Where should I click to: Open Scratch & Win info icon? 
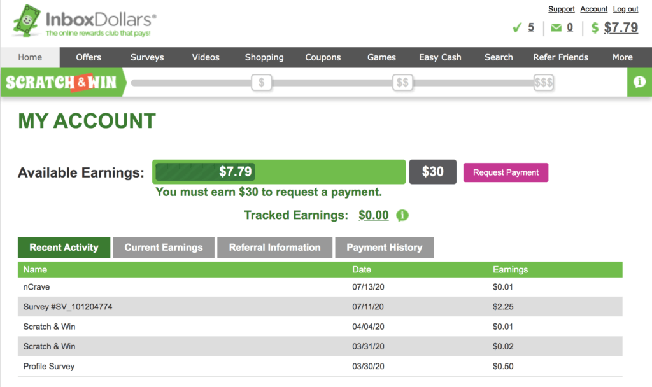click(x=639, y=82)
